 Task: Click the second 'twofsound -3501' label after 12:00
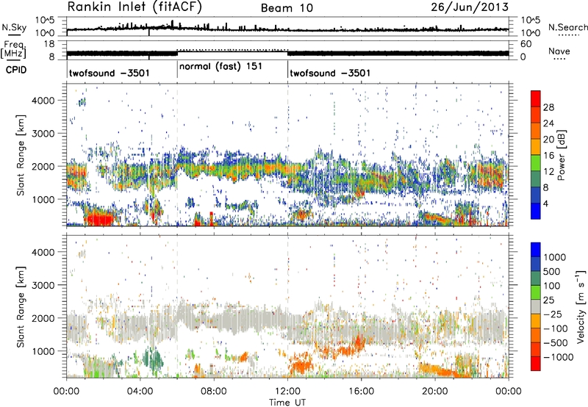pos(330,73)
